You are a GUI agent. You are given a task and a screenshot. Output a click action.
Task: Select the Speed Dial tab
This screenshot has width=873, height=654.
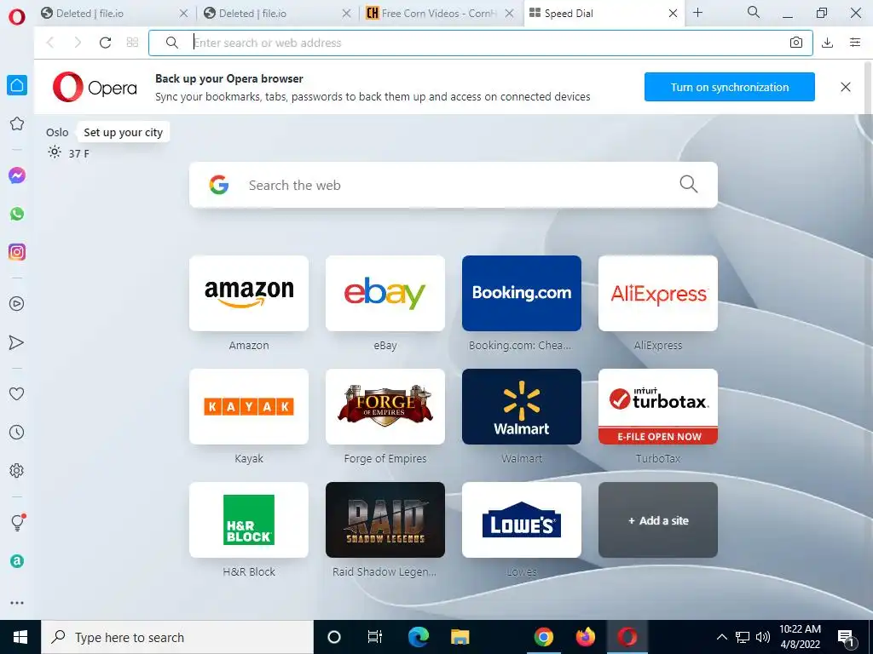pos(603,14)
